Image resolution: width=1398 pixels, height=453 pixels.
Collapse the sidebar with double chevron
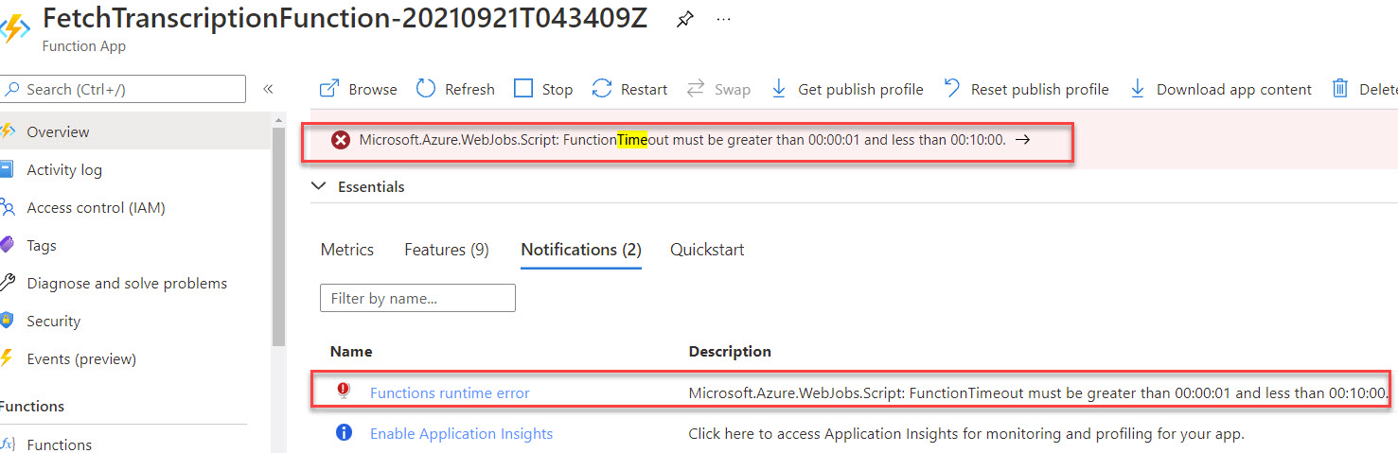click(x=268, y=89)
